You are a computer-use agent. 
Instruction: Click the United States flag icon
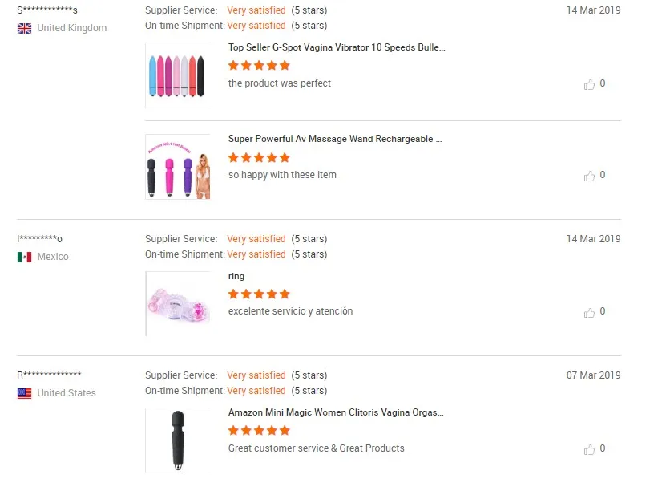(25, 393)
